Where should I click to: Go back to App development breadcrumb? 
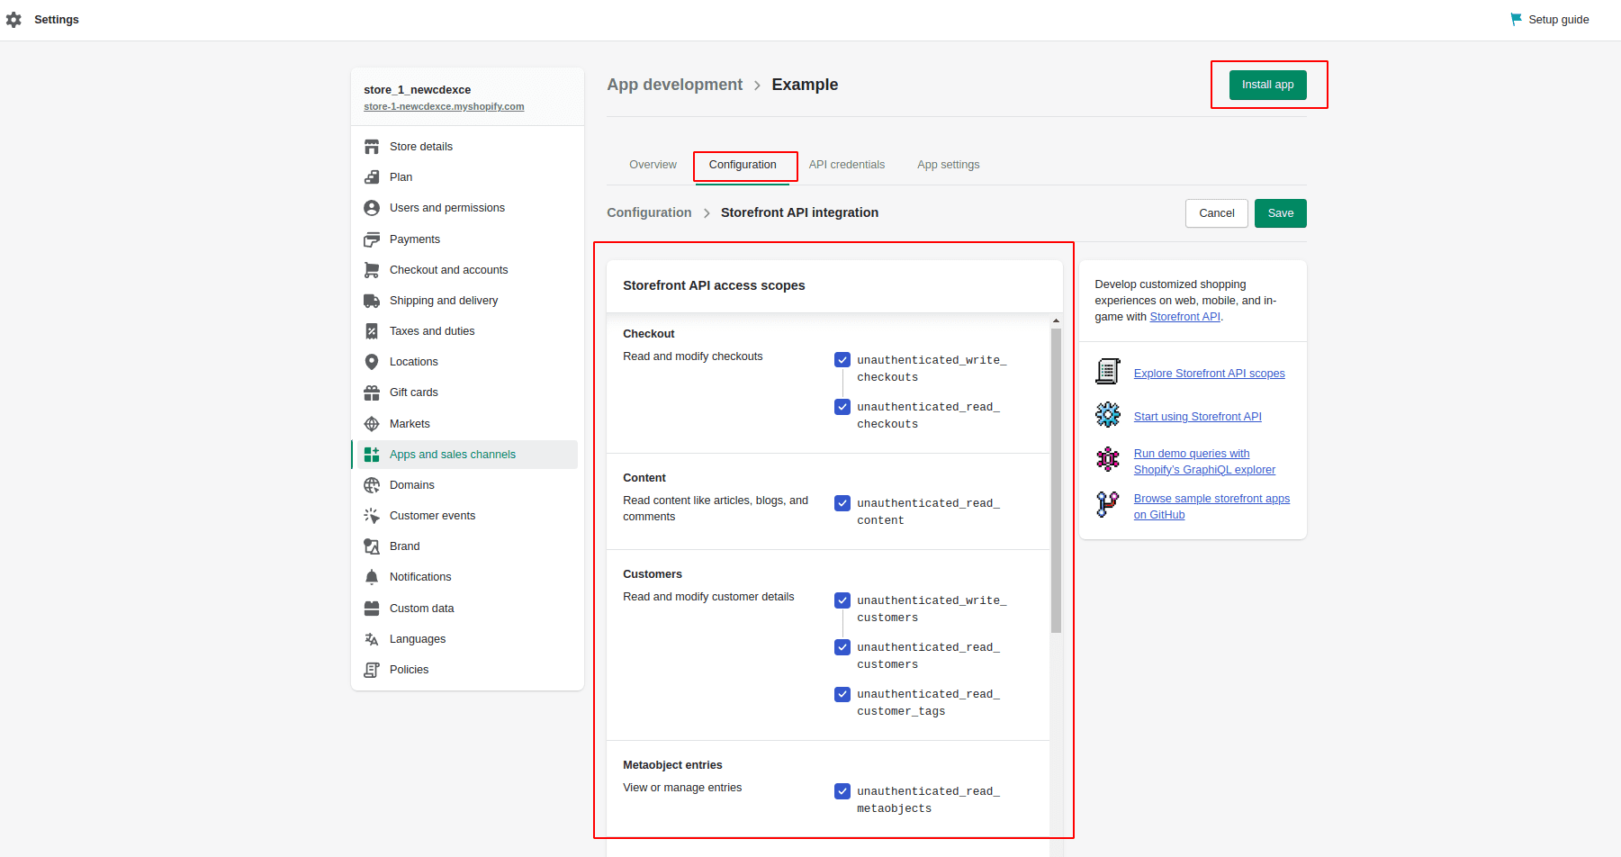pyautogui.click(x=675, y=85)
